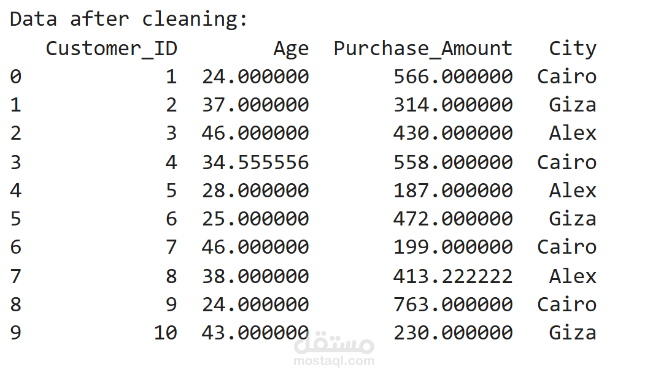Viewport: 669px width, 375px height.
Task: Select the age value 37.000000
Action: (x=255, y=105)
